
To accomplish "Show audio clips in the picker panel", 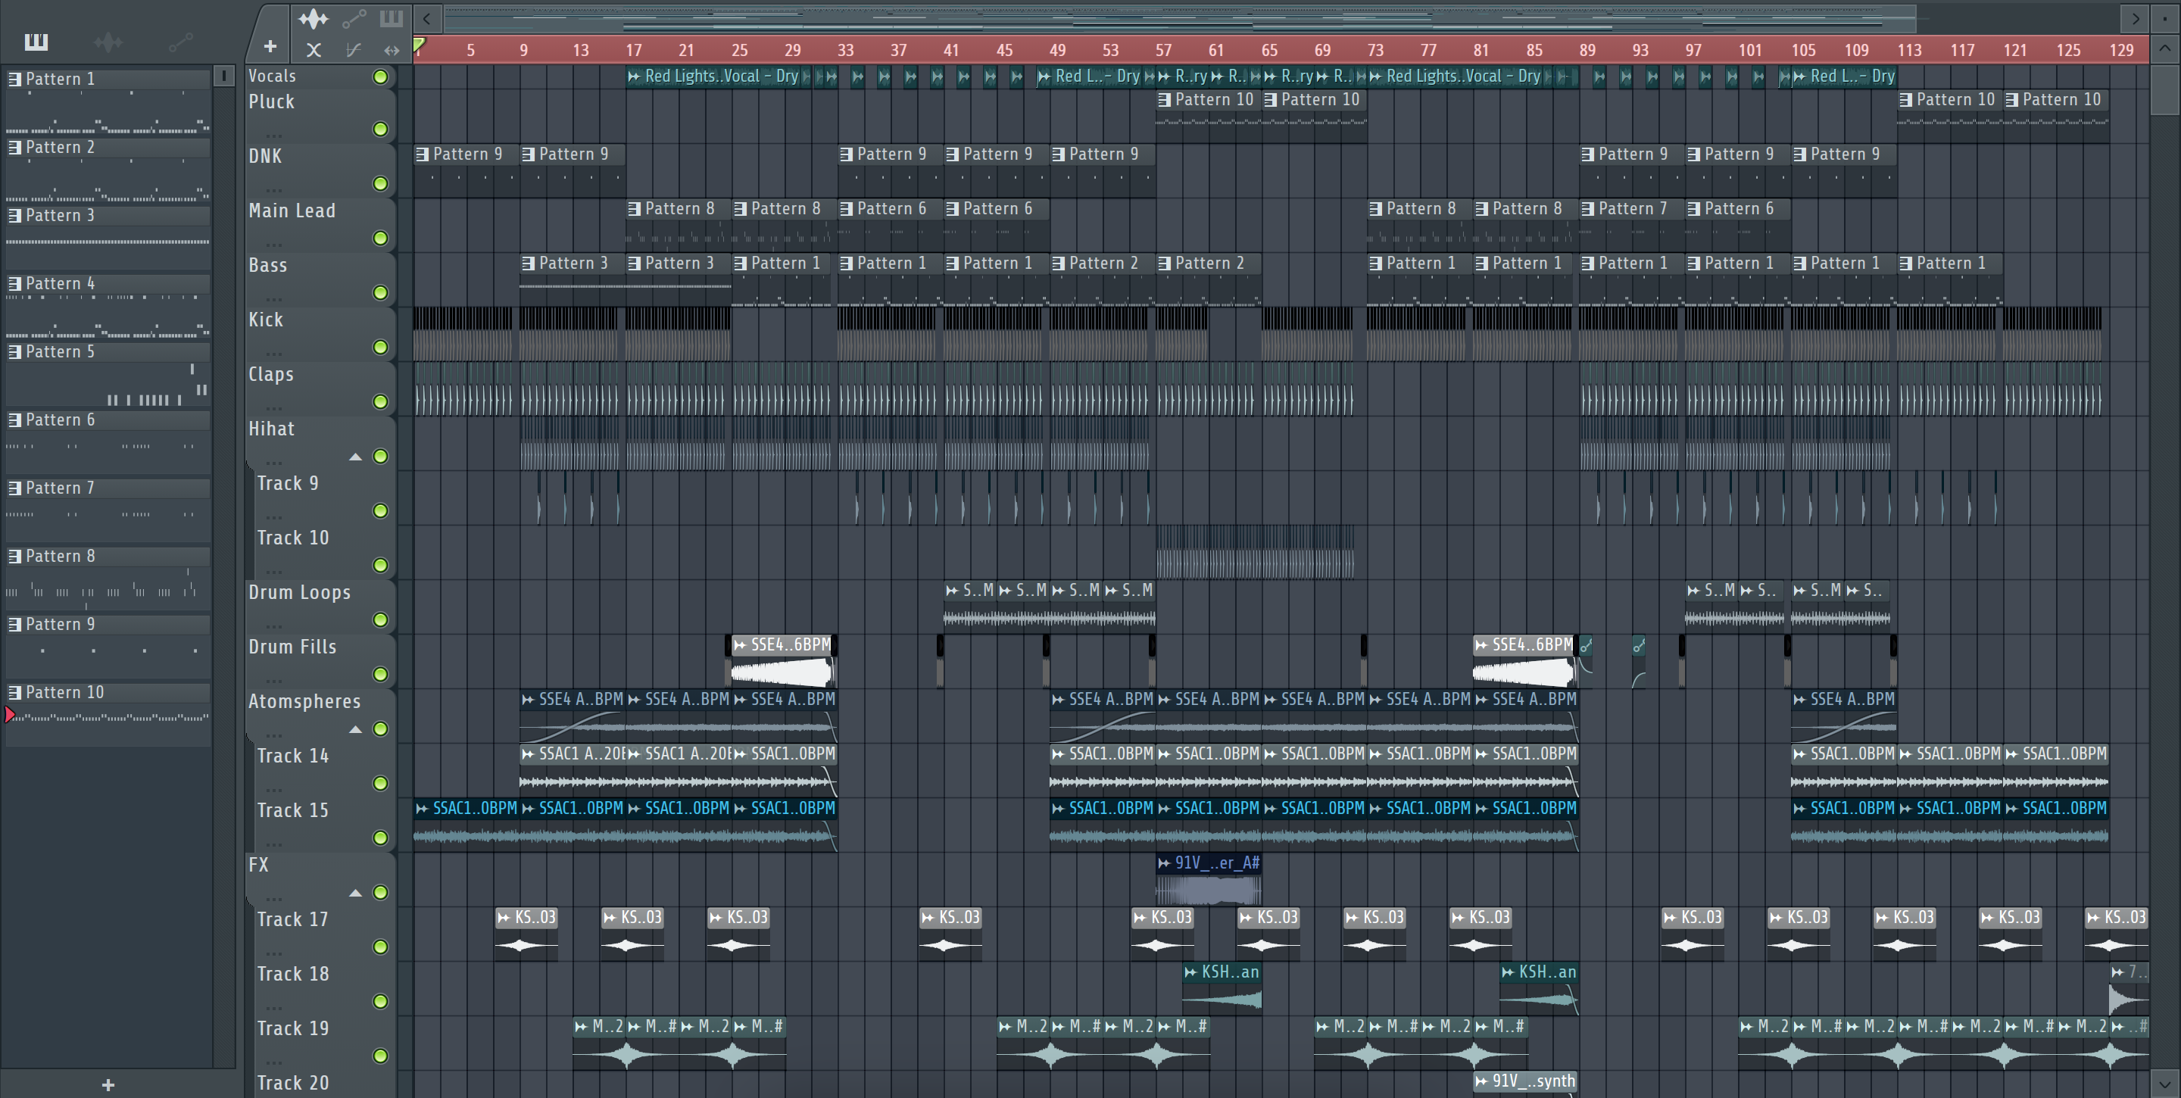I will pos(108,42).
